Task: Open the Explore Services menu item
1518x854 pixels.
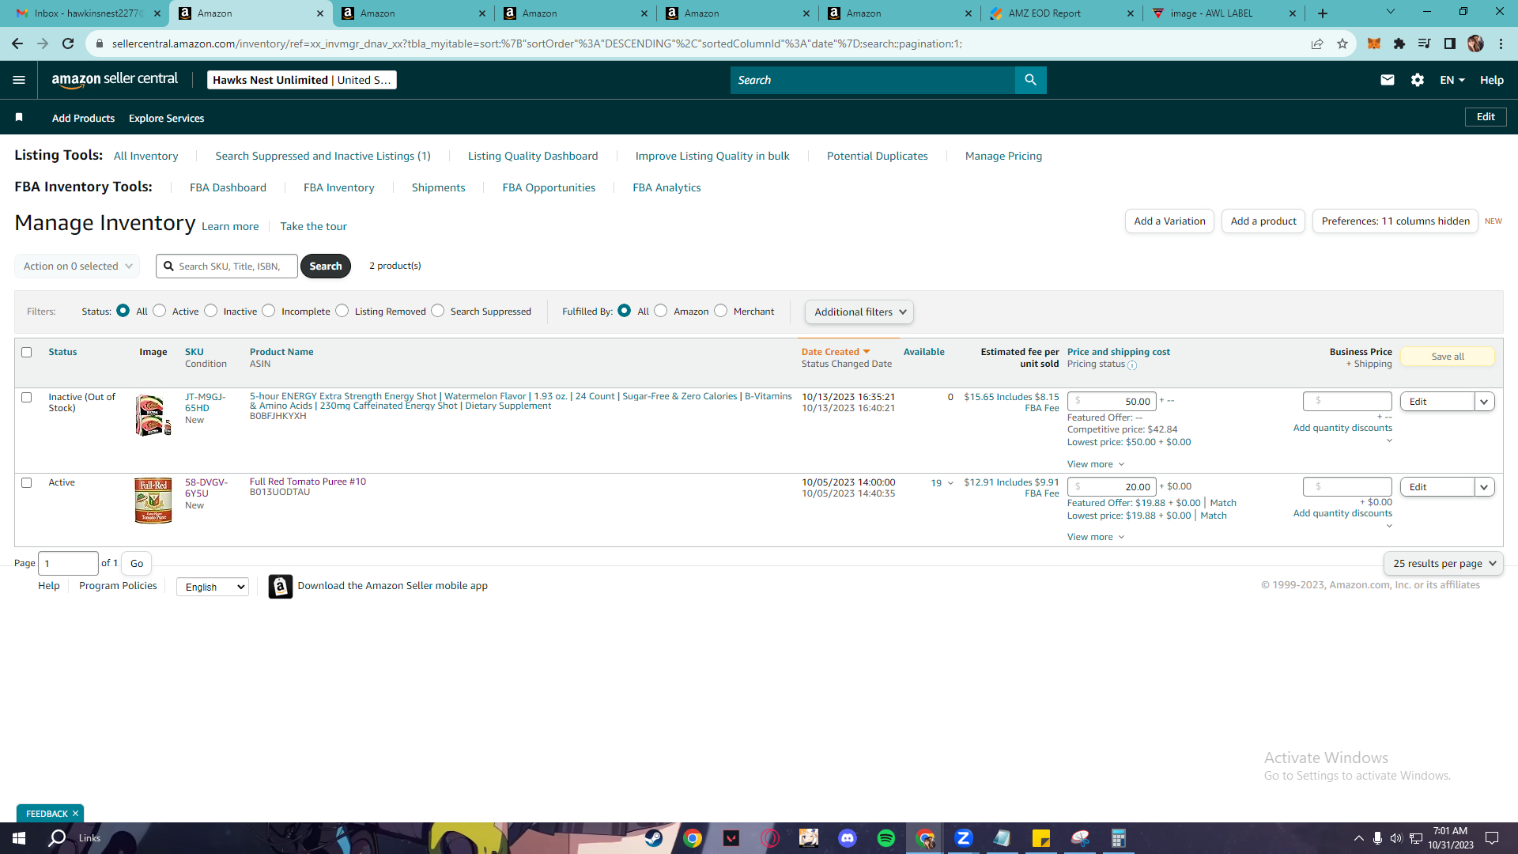Action: pyautogui.click(x=166, y=119)
